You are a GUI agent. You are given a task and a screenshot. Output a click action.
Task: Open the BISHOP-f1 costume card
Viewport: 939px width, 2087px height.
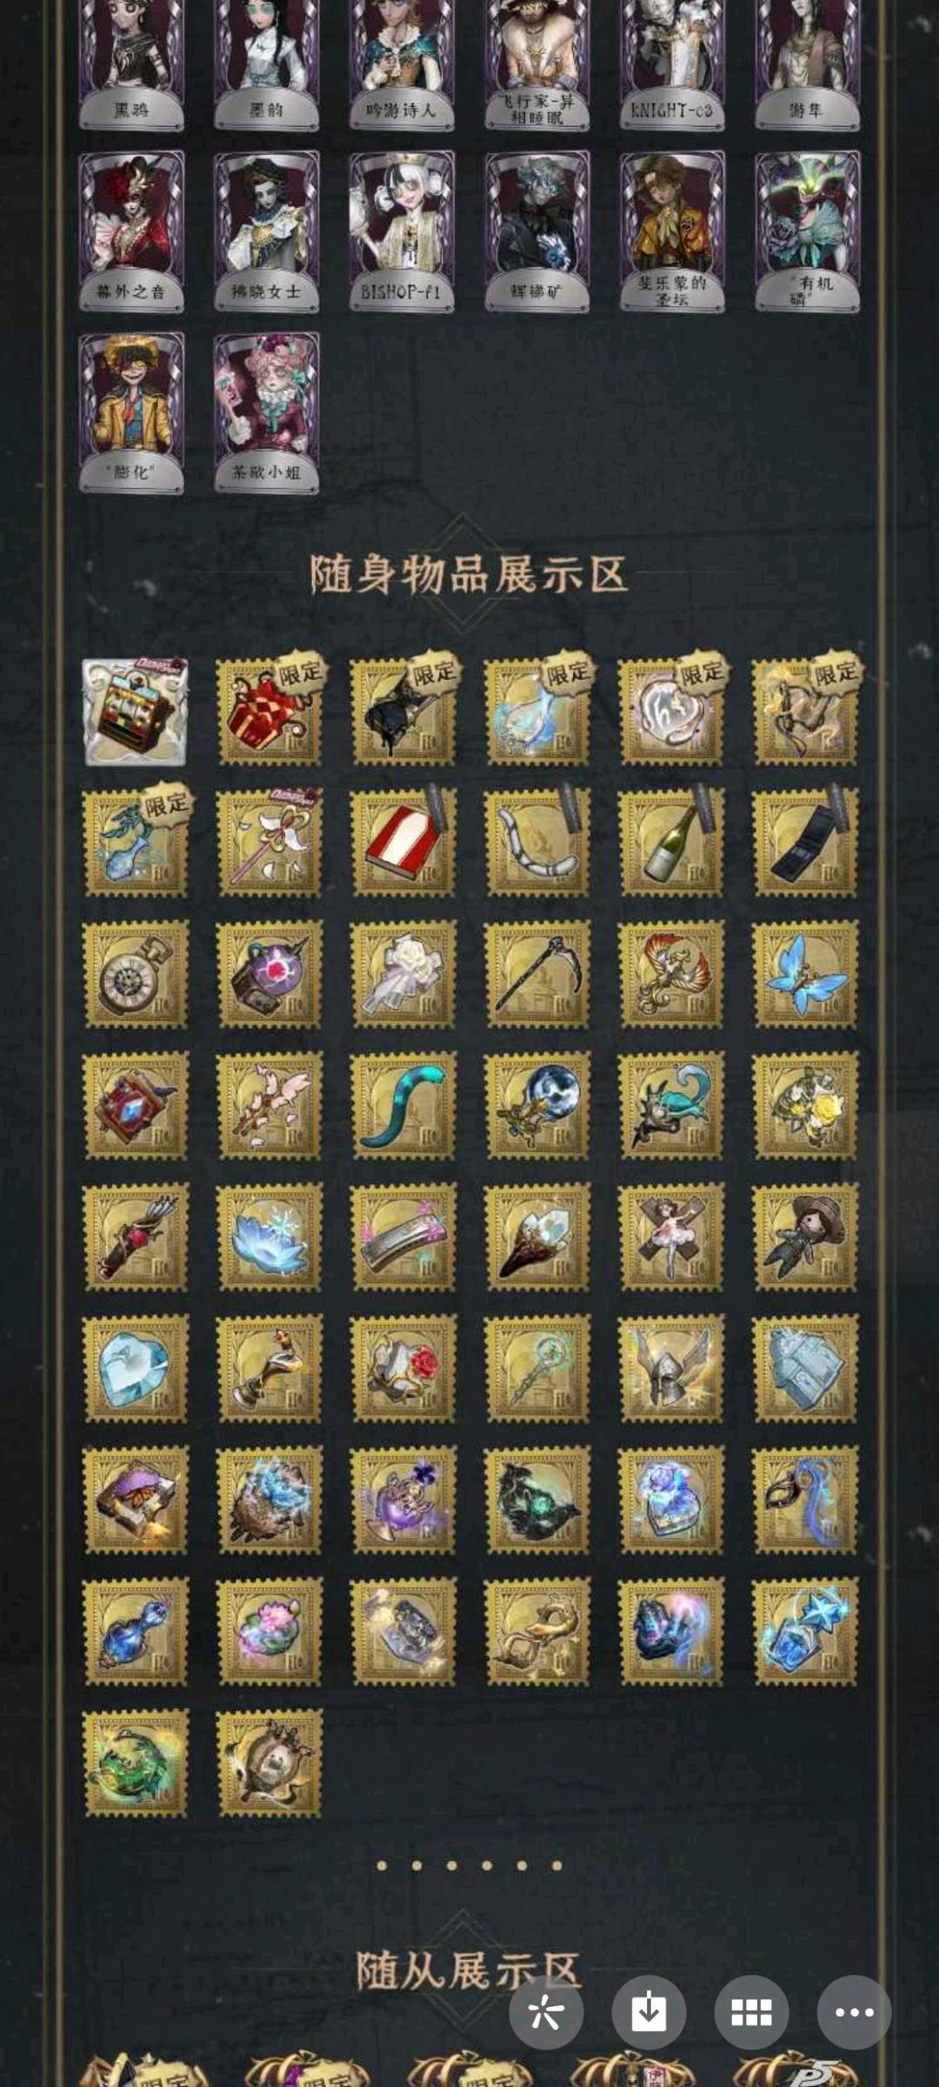point(402,232)
